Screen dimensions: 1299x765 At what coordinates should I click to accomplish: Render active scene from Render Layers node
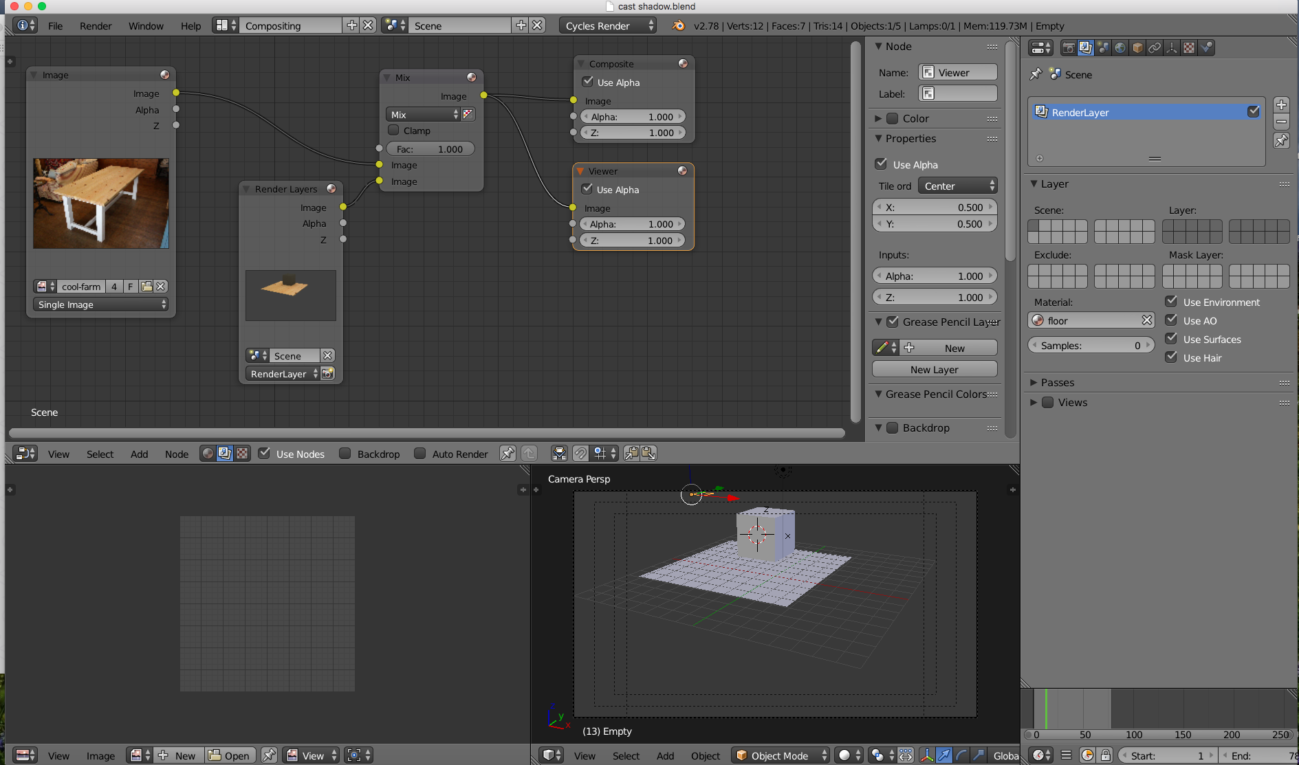pyautogui.click(x=328, y=373)
